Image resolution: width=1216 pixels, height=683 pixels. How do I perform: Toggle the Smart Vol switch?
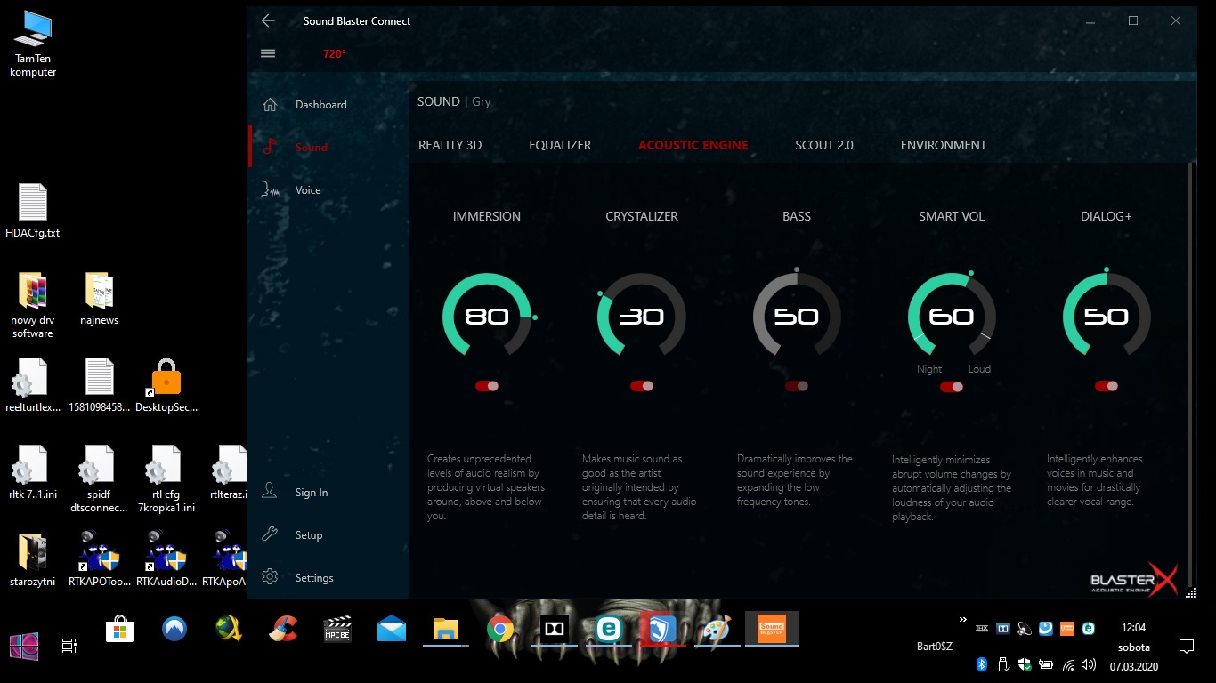(x=952, y=387)
